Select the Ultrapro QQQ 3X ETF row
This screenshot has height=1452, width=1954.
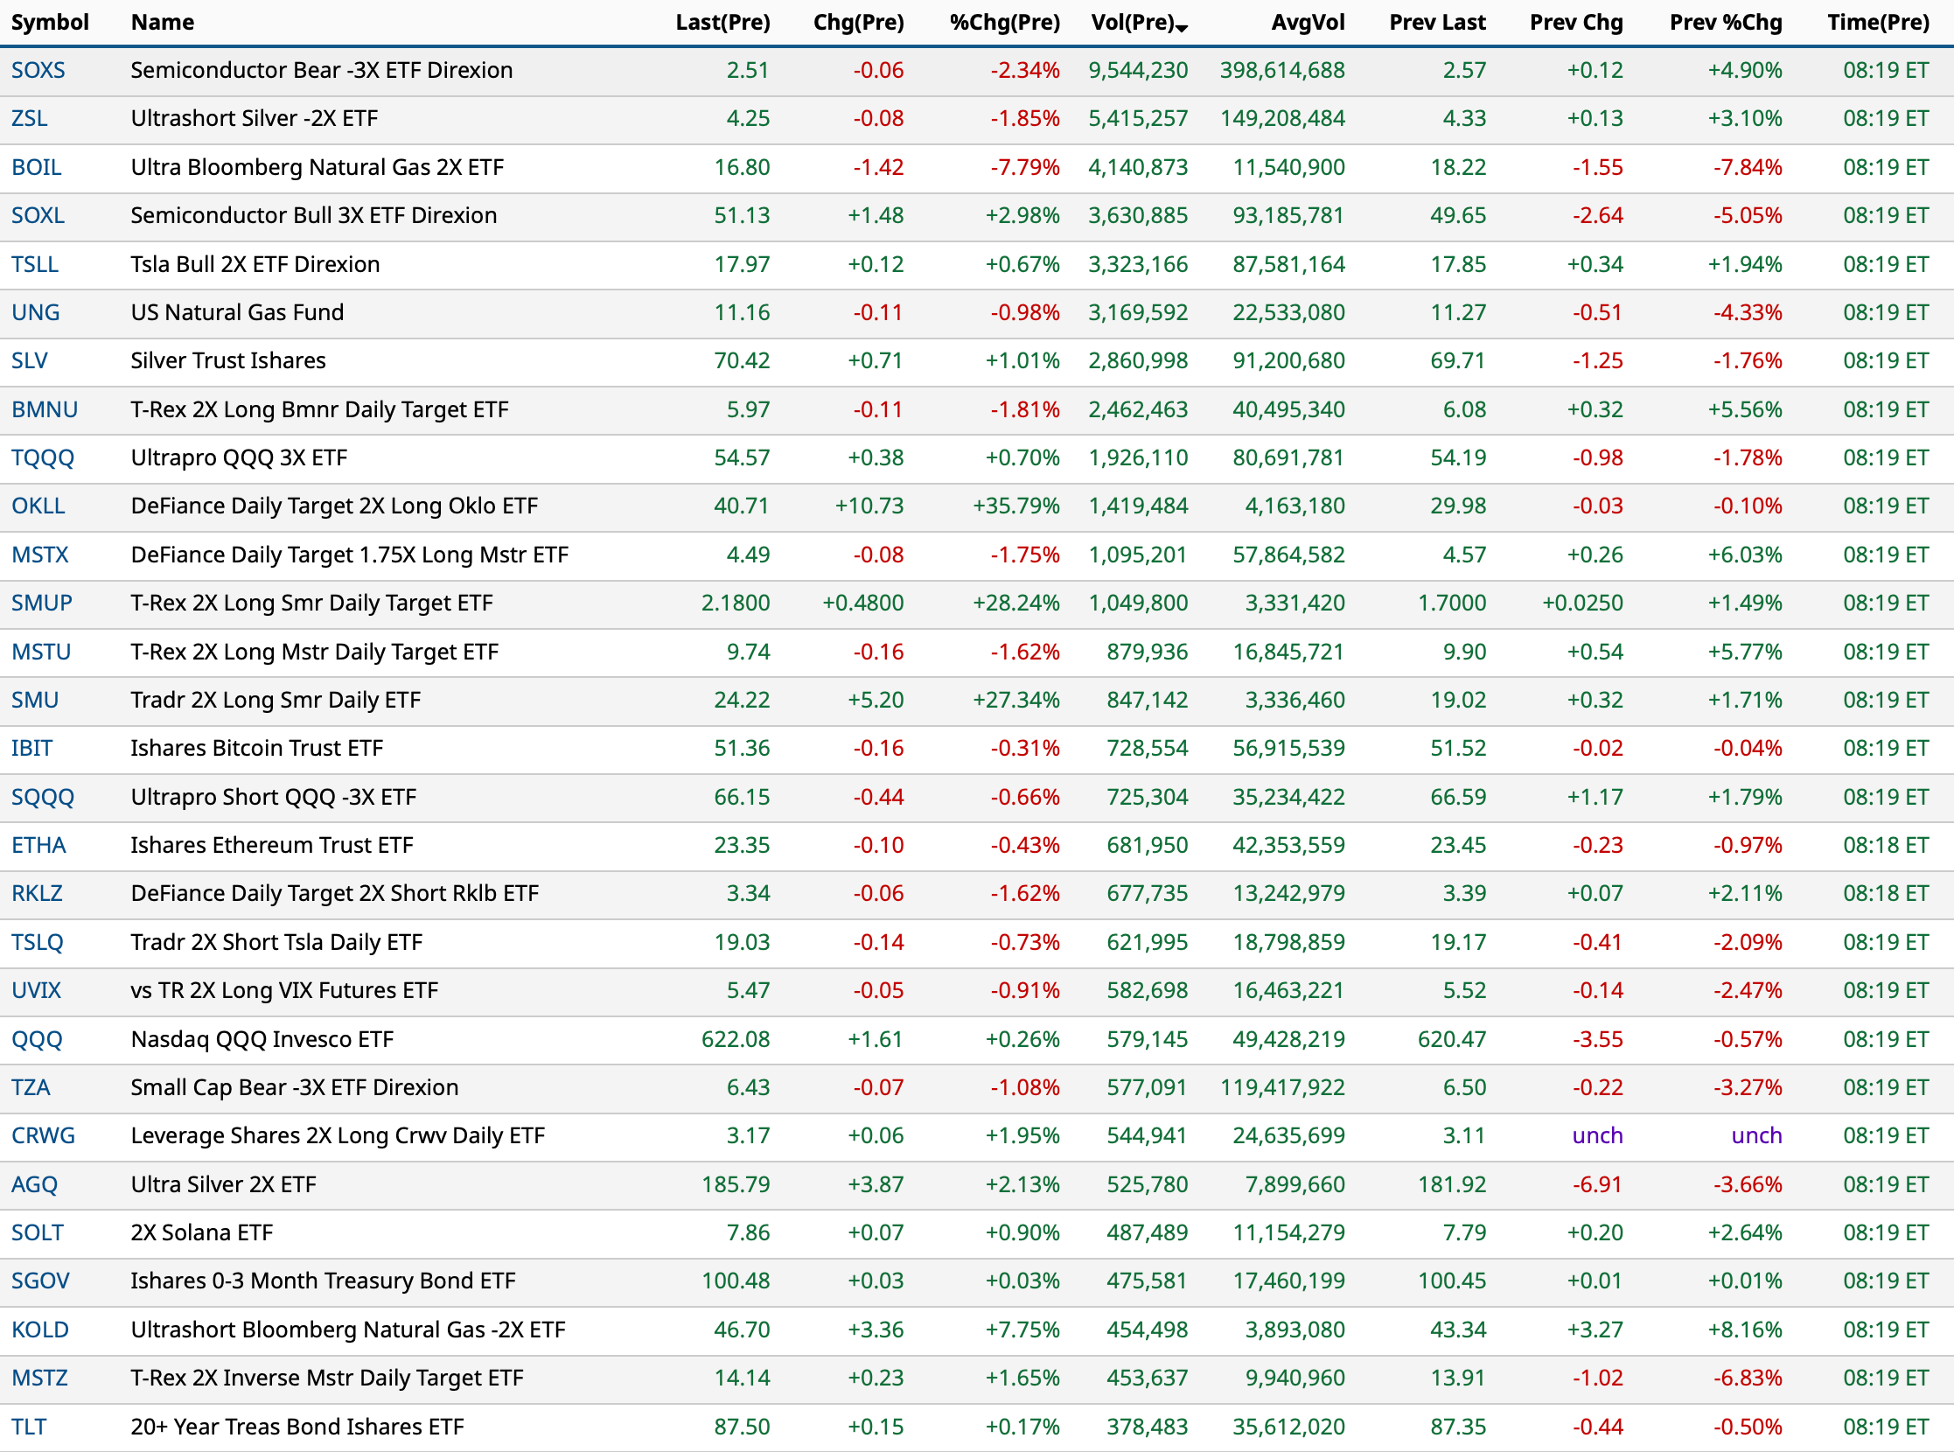coord(238,458)
